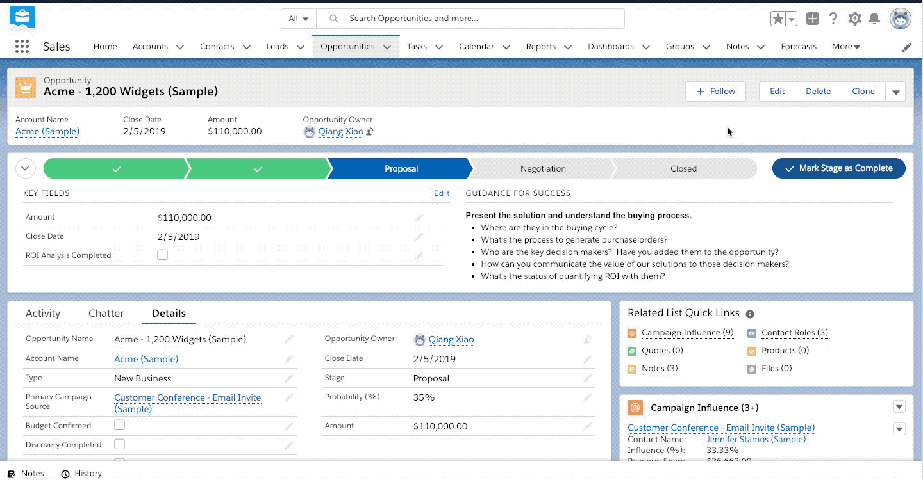Open the More navigation menu
The width and height of the screenshot is (923, 480).
coord(846,47)
